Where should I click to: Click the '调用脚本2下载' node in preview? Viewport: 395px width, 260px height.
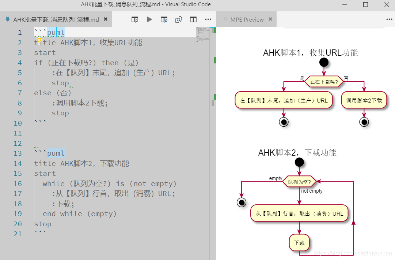tap(364, 100)
